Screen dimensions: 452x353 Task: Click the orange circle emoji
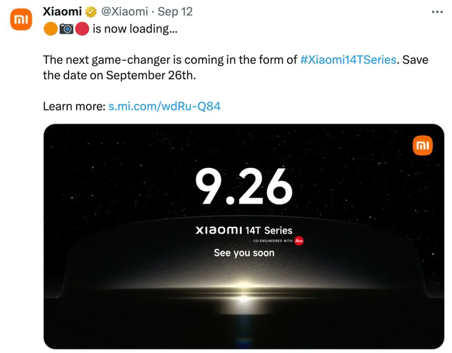click(50, 29)
